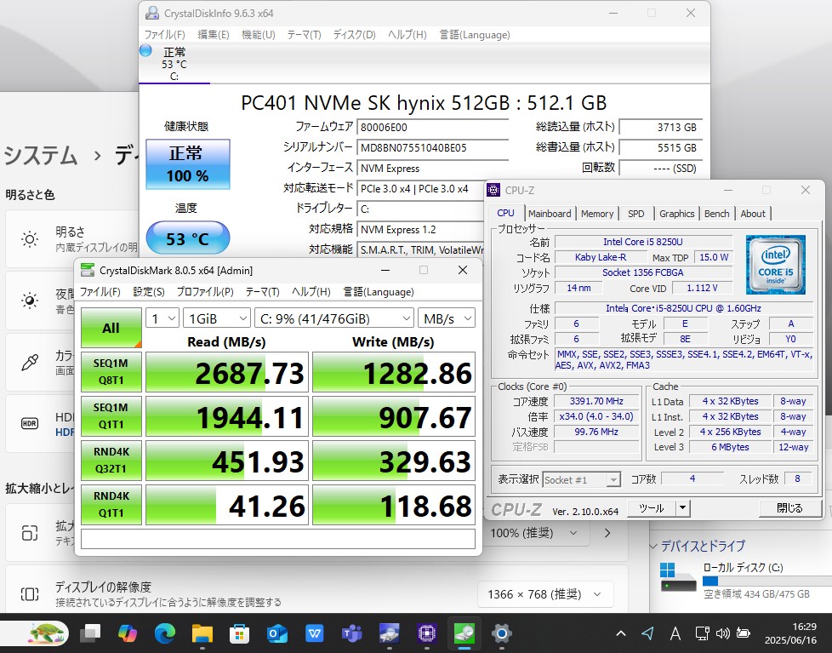Run the SEQ1M Q8T1 test button
Image resolution: width=832 pixels, height=653 pixels.
point(111,372)
